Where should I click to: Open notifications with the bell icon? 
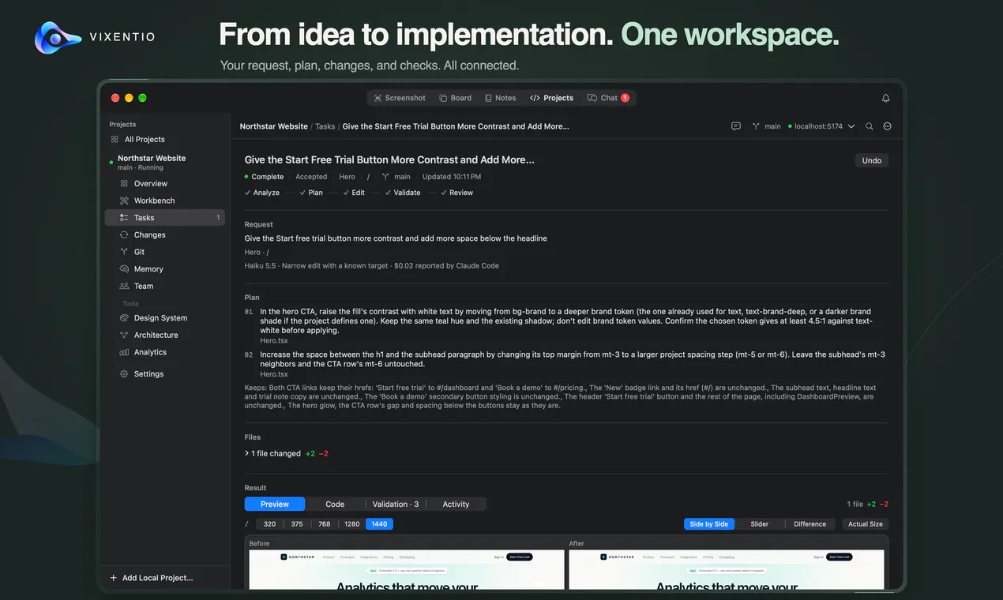885,98
